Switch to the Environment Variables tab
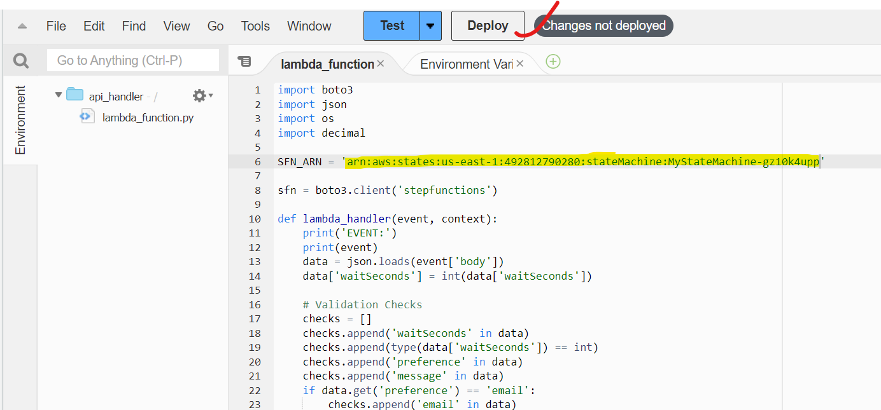The height and width of the screenshot is (410, 881). point(466,64)
